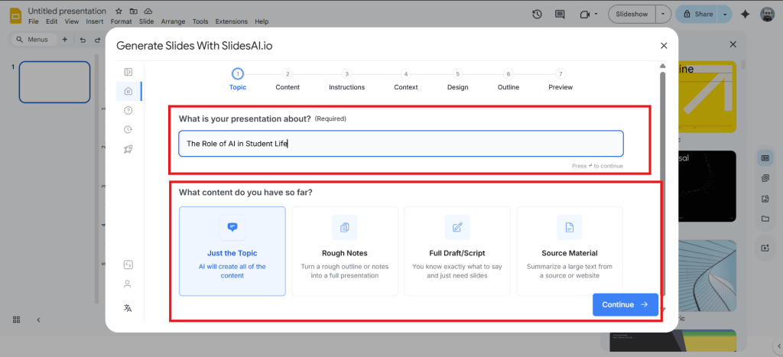Screen dimensions: 783x357
Task: Open the Format menu
Action: [x=122, y=21]
